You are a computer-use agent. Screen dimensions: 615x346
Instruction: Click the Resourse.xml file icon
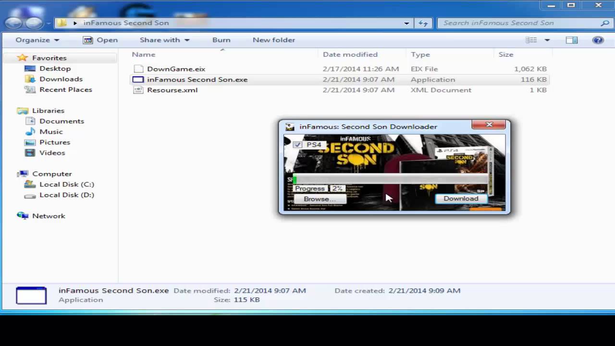[138, 90]
